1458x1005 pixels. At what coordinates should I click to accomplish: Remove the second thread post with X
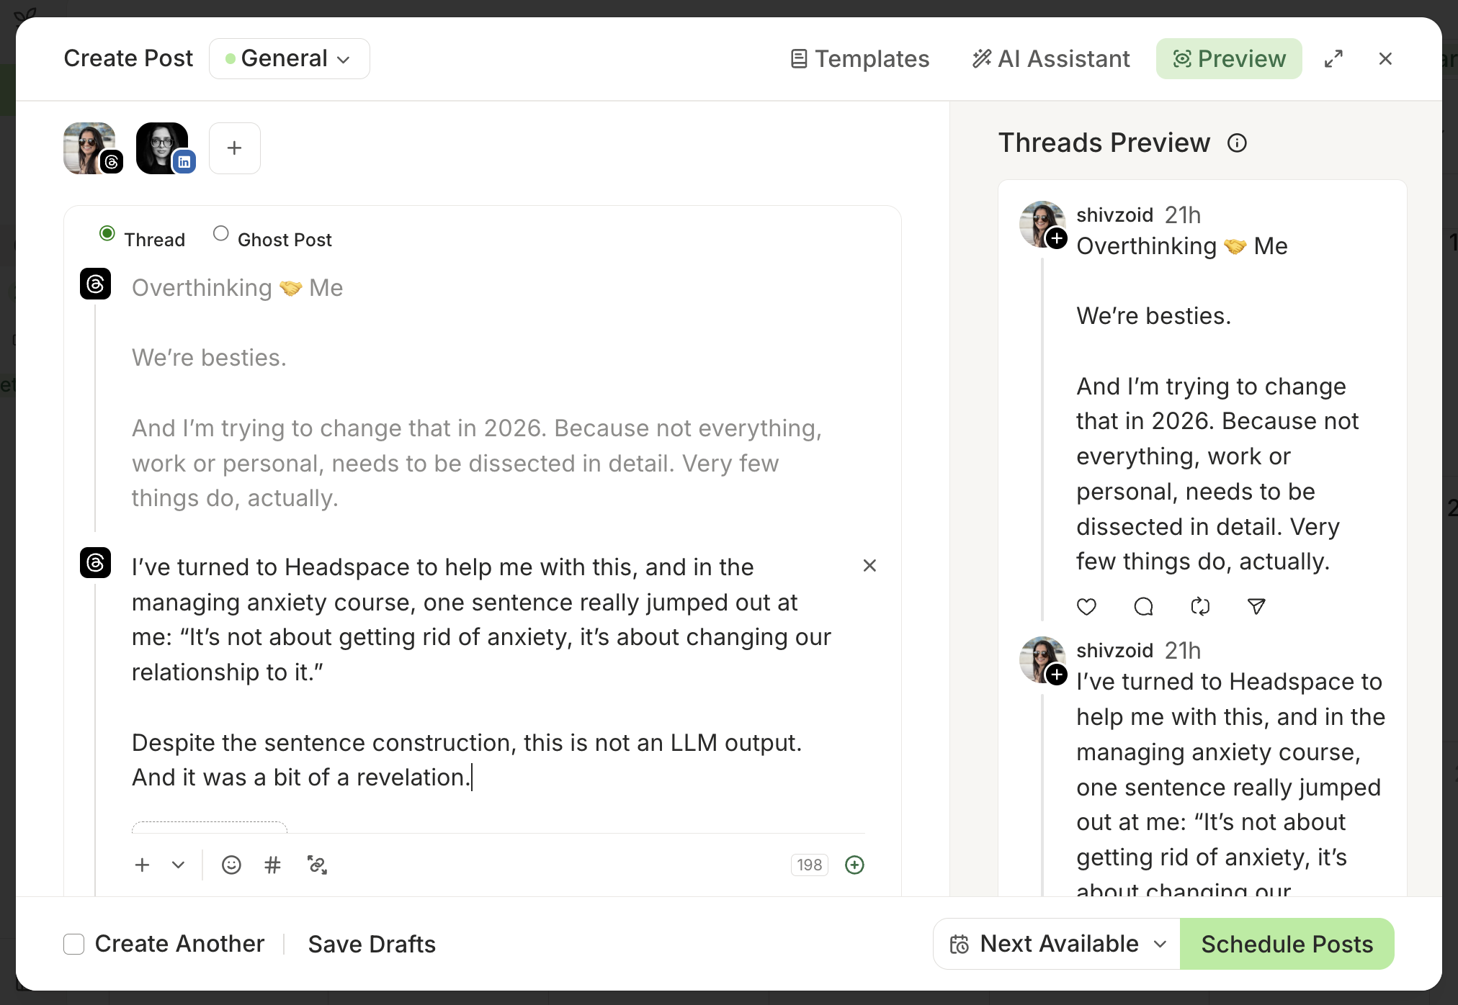tap(869, 566)
